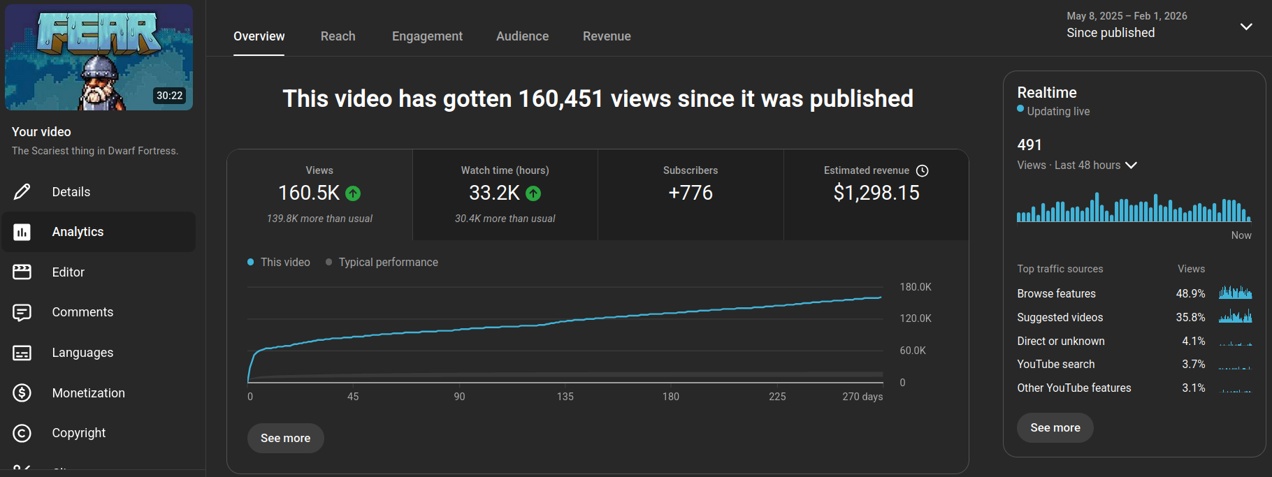Open Analytics via its bar chart icon

coord(22,232)
